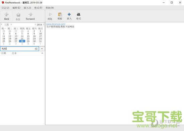Screen dimensions: 184x131
Task: Go to next year arrow beside 2019
Action: click(43, 25)
